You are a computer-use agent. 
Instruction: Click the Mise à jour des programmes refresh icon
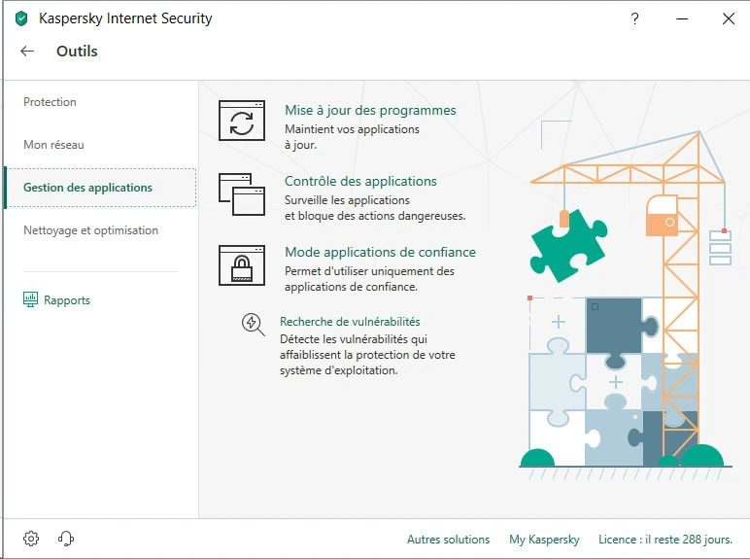241,122
